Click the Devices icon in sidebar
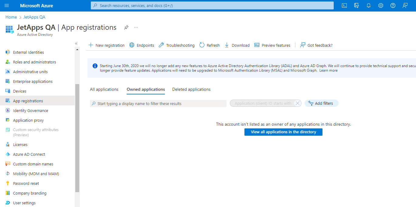 tap(8, 91)
